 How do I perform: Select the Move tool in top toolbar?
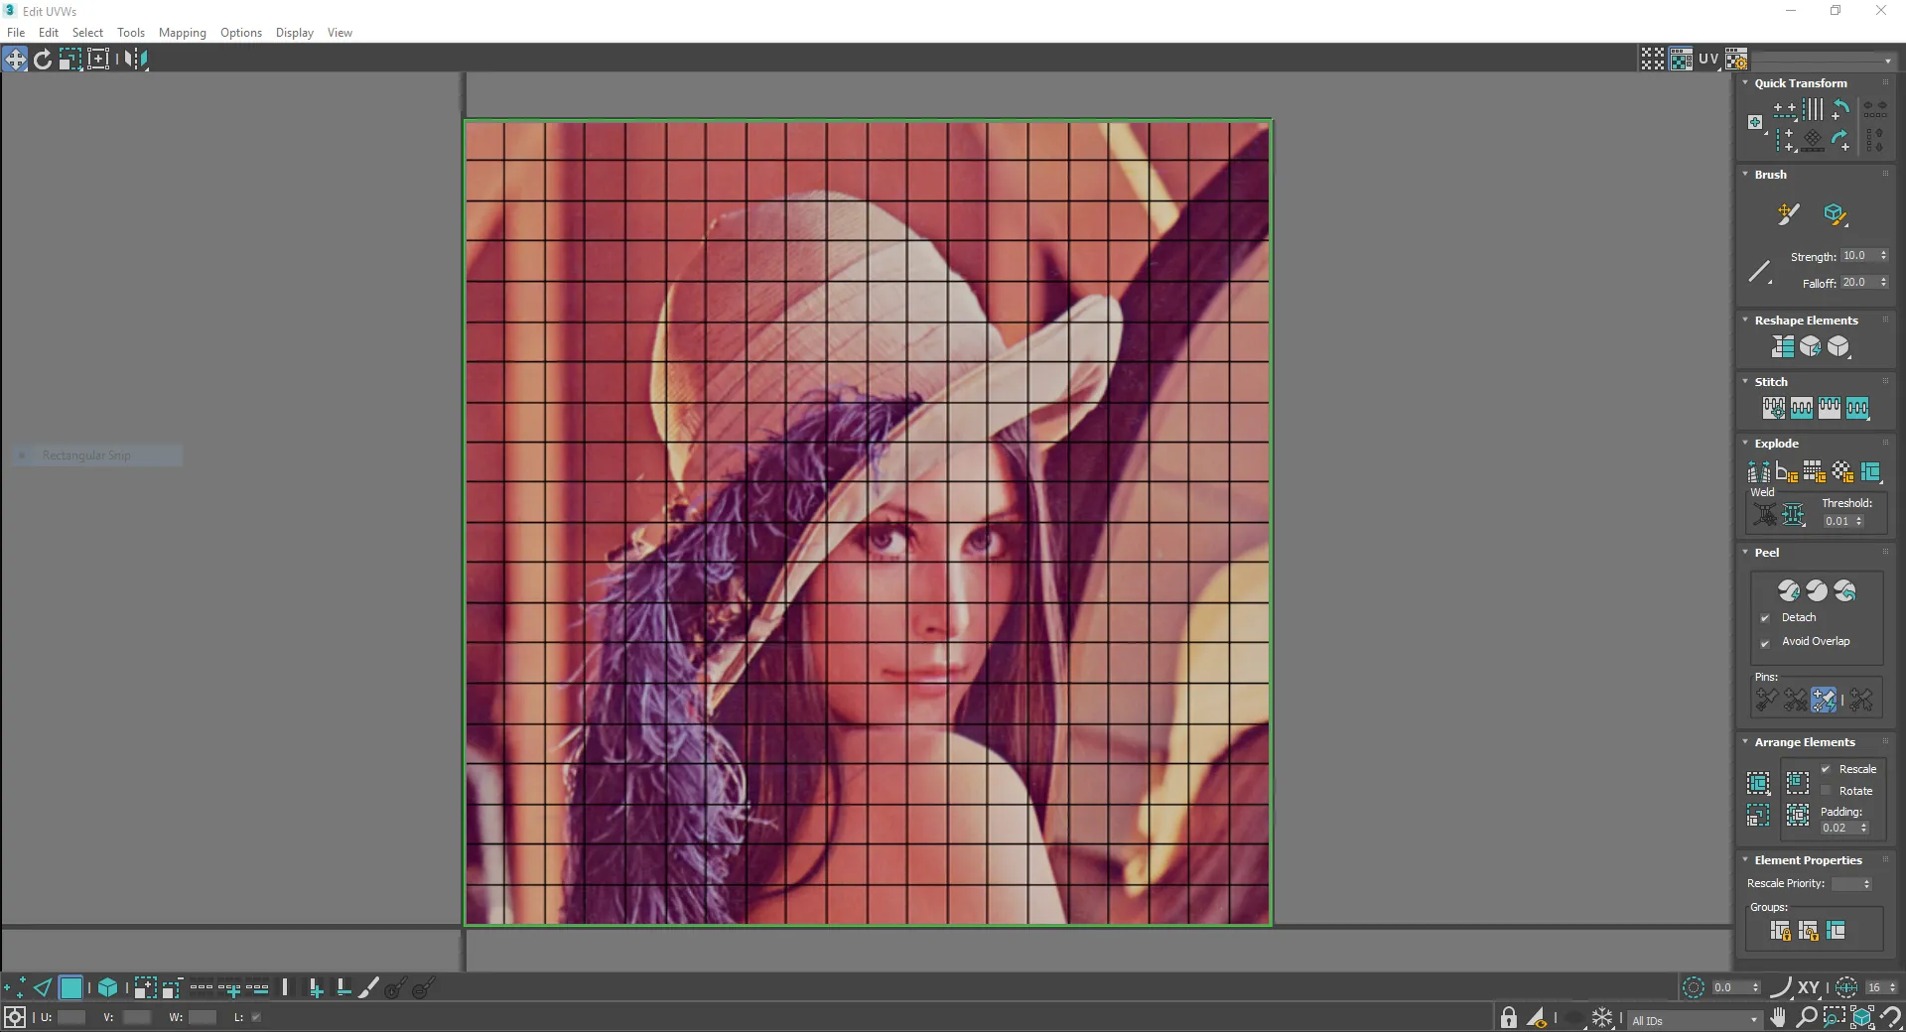pyautogui.click(x=16, y=60)
